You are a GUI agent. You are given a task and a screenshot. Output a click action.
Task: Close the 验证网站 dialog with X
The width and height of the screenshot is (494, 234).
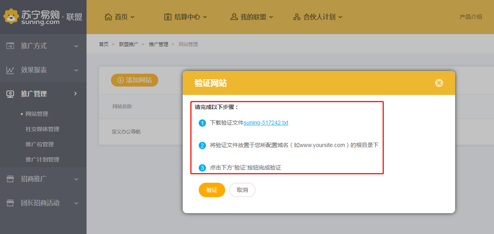439,83
